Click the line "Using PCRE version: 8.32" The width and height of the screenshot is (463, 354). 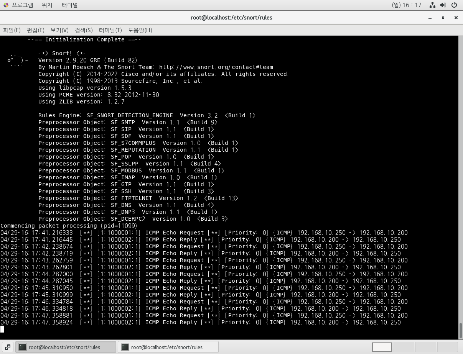click(99, 95)
